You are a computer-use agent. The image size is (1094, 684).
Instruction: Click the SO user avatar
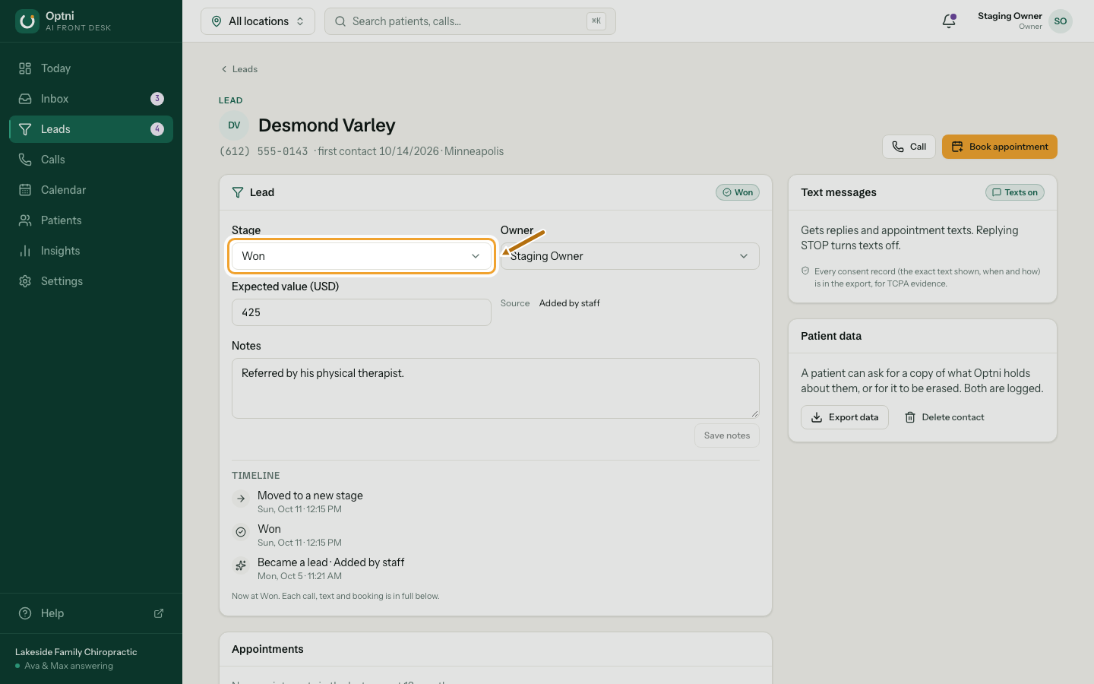[1061, 21]
